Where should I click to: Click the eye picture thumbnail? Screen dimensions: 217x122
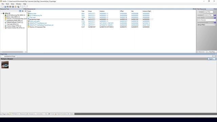pyautogui.click(x=5, y=65)
